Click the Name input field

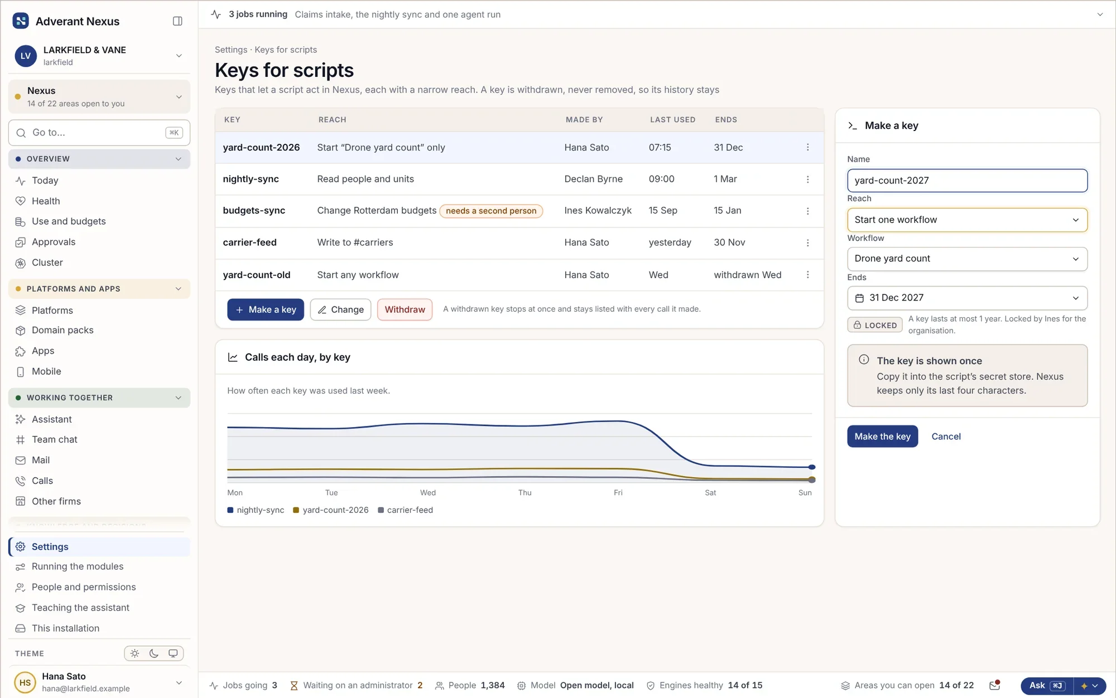[x=967, y=181]
